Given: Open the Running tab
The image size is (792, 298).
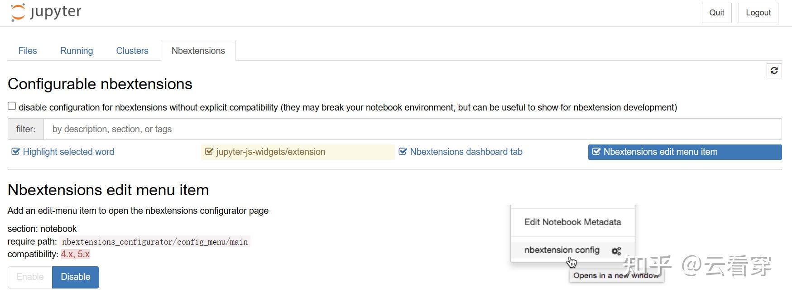Looking at the screenshot, I should point(76,50).
